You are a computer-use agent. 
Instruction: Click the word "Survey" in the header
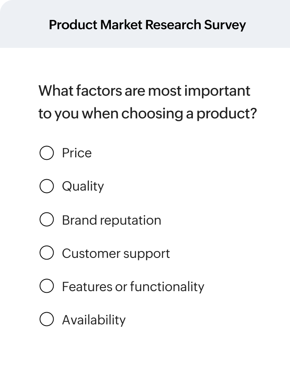pos(224,25)
